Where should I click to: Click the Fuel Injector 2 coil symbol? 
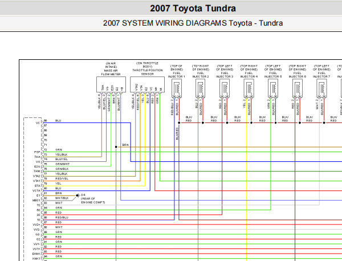click(201, 88)
